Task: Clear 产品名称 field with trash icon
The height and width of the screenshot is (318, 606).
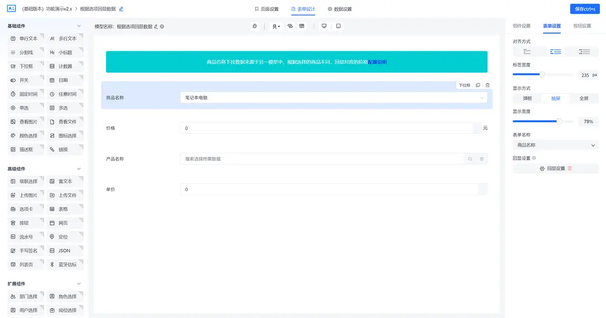Action: pos(482,159)
